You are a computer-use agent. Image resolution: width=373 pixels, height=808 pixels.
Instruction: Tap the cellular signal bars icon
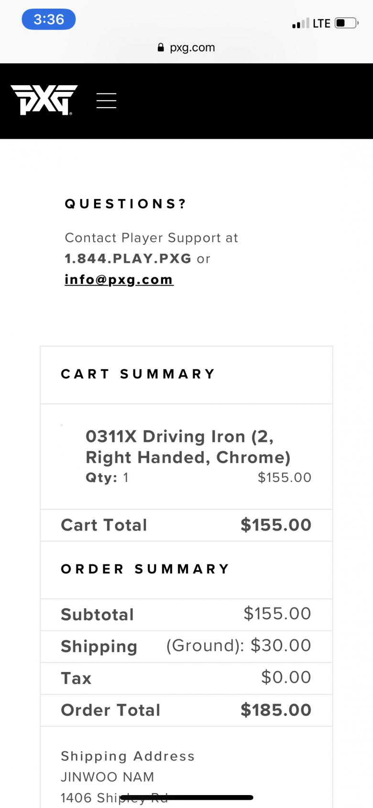tap(300, 23)
